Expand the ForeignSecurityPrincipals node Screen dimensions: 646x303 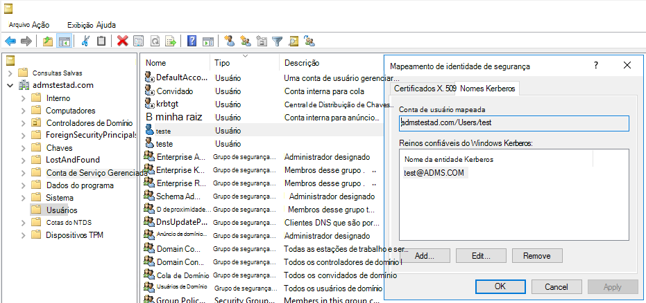click(24, 135)
